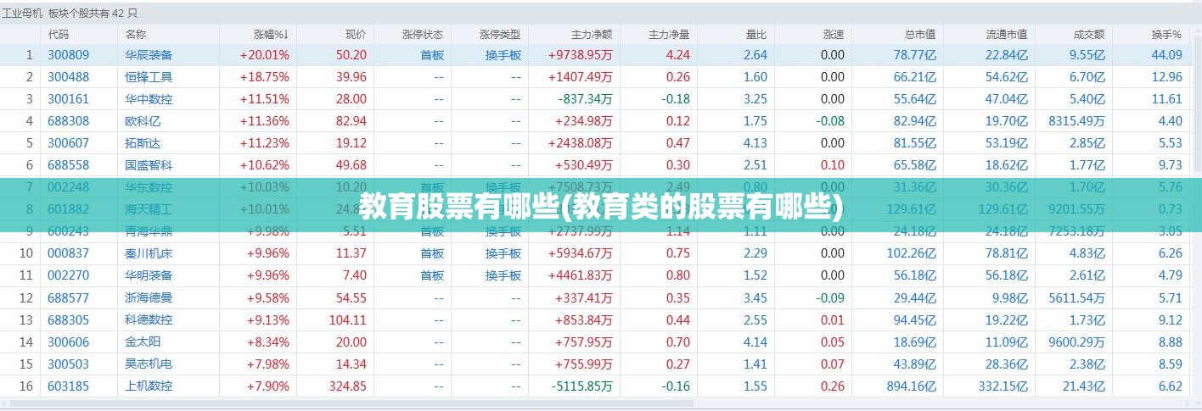Select stock code 300809
The height and width of the screenshot is (411, 1202).
[68, 54]
